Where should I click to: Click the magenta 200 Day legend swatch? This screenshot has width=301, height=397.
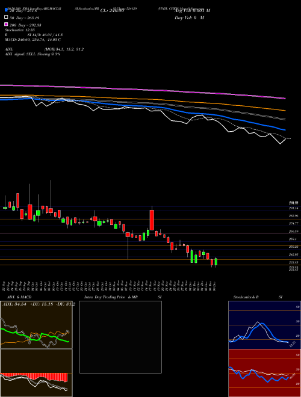[x=7, y=25]
